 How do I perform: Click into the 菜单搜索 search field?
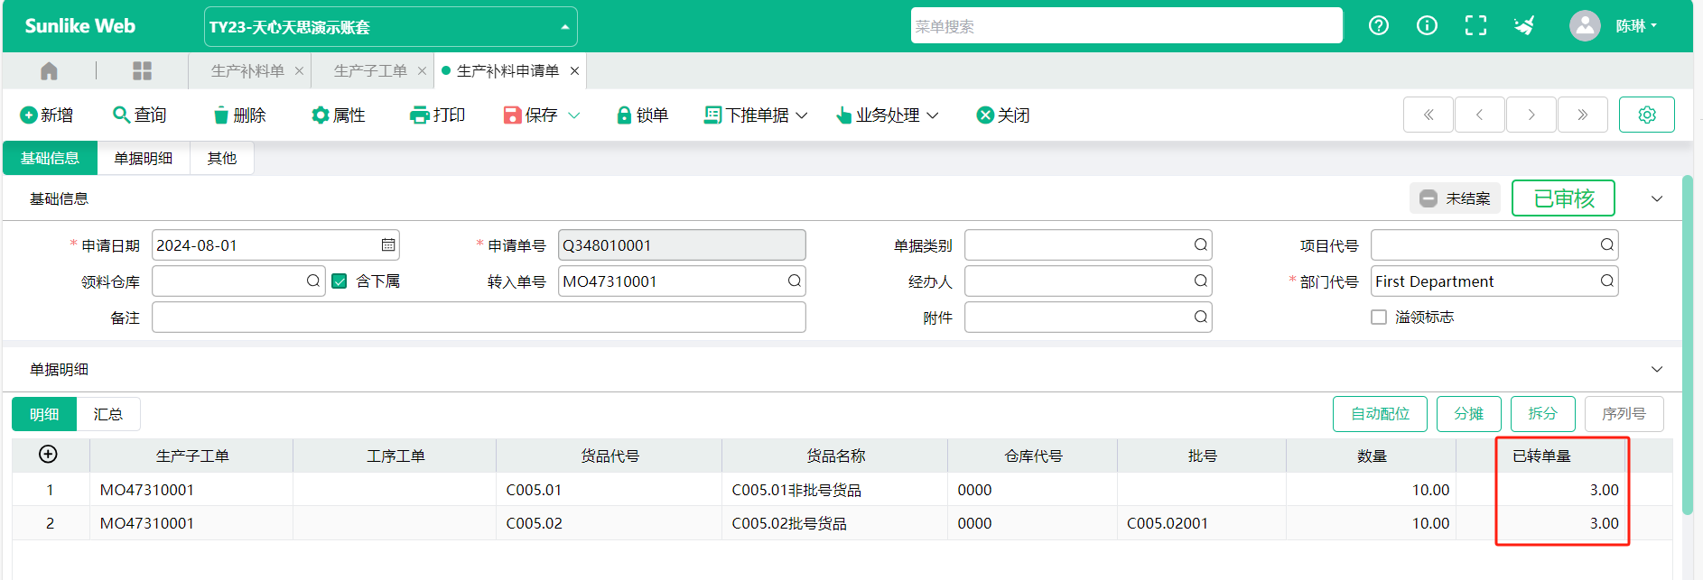pos(1125,26)
